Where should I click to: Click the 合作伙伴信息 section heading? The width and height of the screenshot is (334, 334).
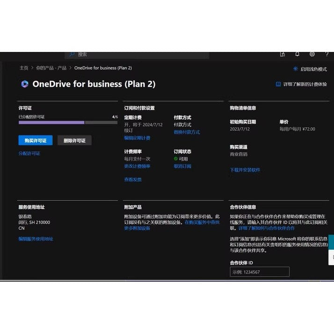click(243, 207)
